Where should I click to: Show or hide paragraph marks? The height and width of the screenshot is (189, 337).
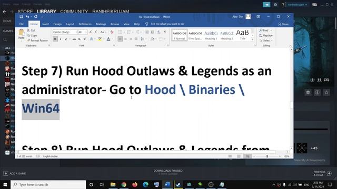[165, 32]
